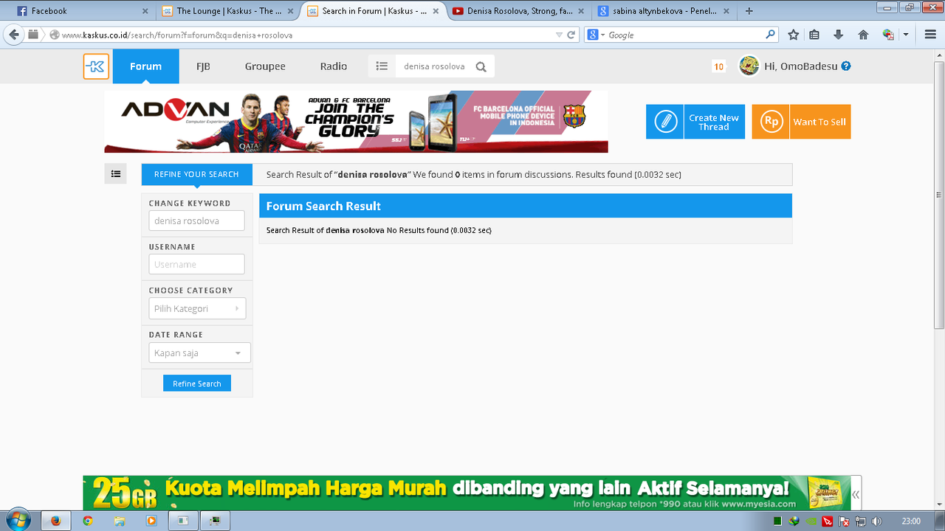Open a new browser tab with plus
Image resolution: width=945 pixels, height=531 pixels.
(749, 11)
